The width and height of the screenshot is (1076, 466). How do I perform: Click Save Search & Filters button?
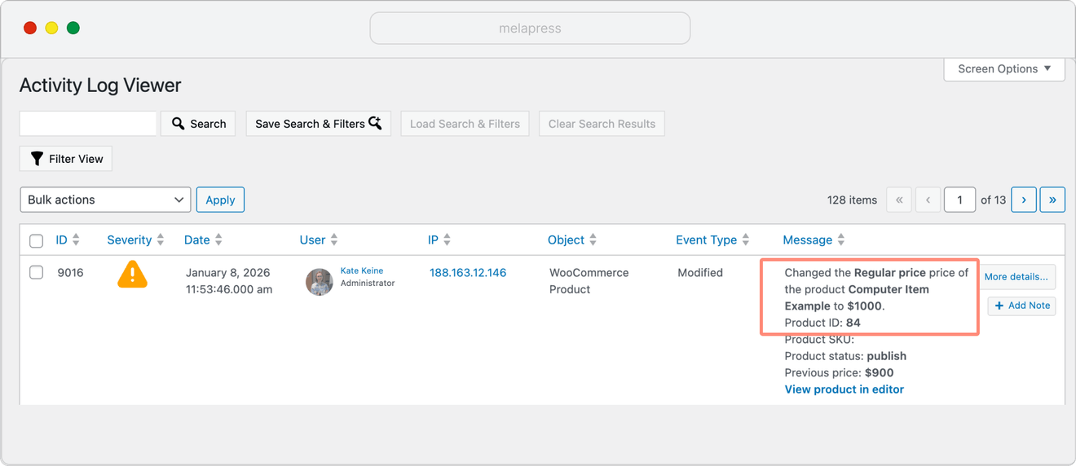(318, 124)
